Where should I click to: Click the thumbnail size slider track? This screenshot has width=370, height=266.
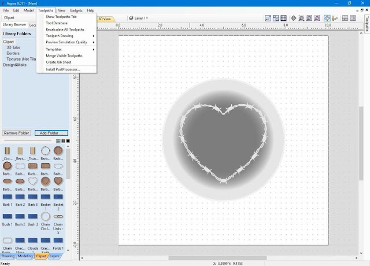(28, 141)
